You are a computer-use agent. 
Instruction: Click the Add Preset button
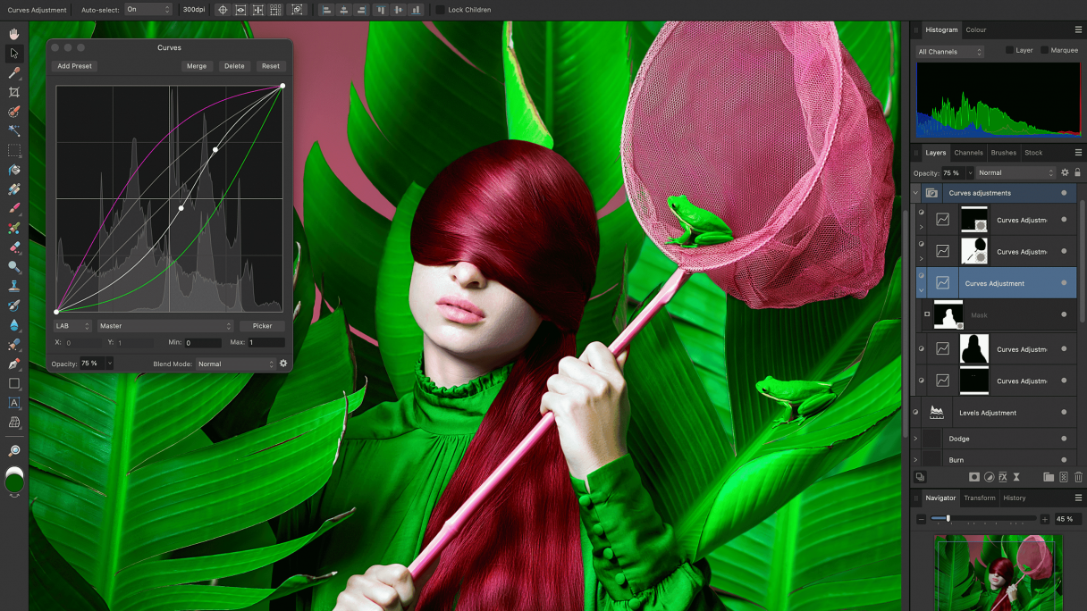click(x=75, y=66)
